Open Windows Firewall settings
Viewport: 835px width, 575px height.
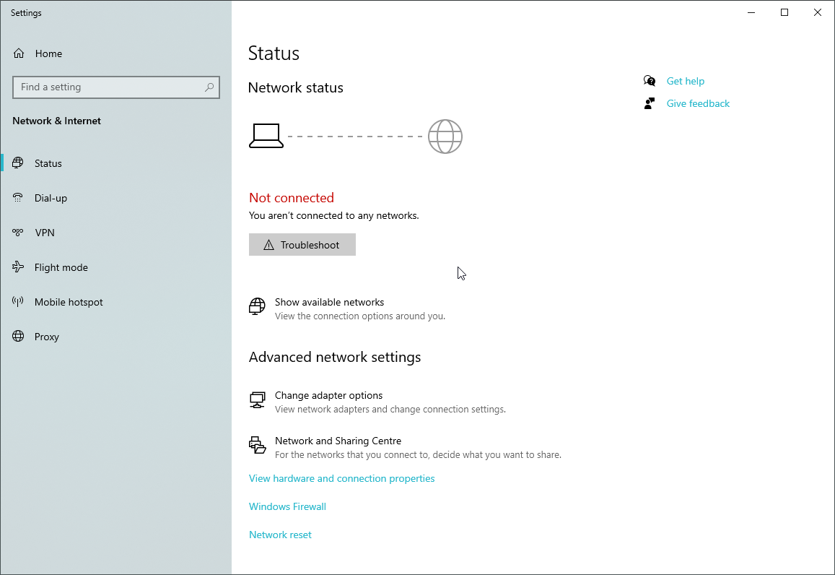point(287,506)
